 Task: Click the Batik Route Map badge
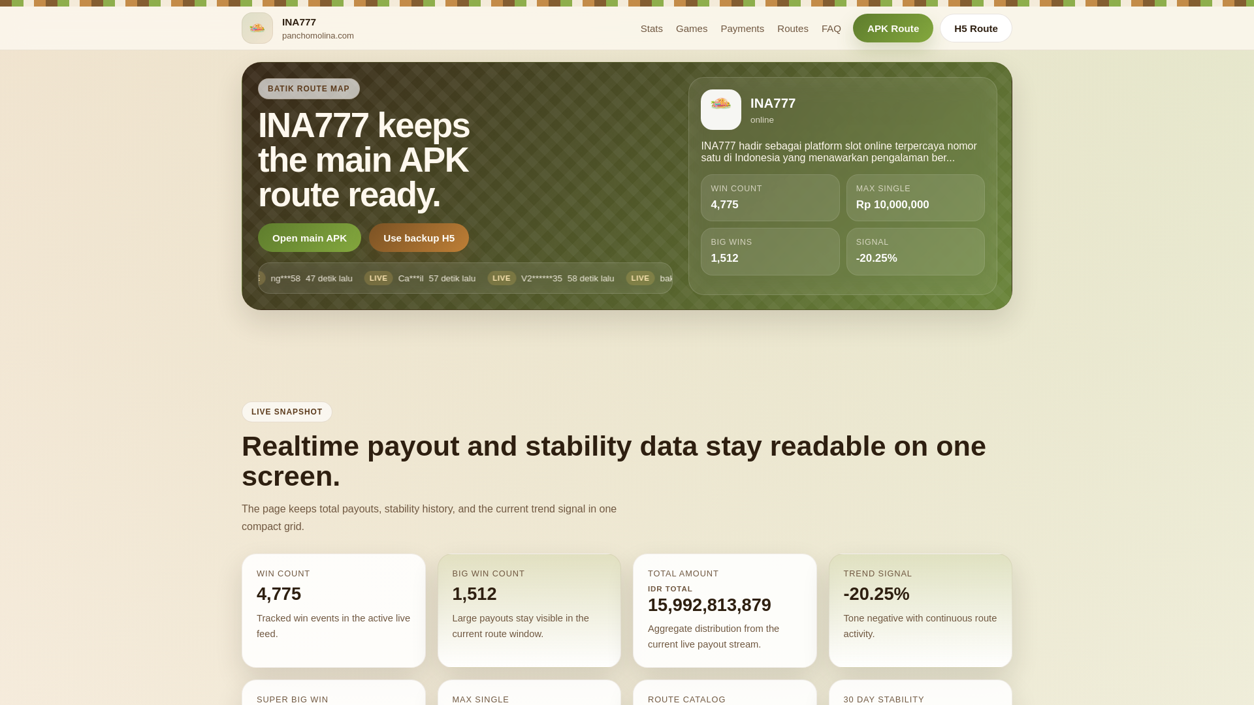pyautogui.click(x=308, y=89)
